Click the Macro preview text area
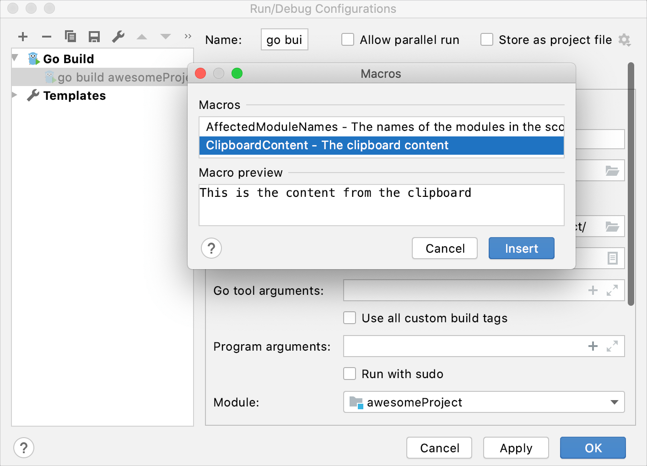 382,205
